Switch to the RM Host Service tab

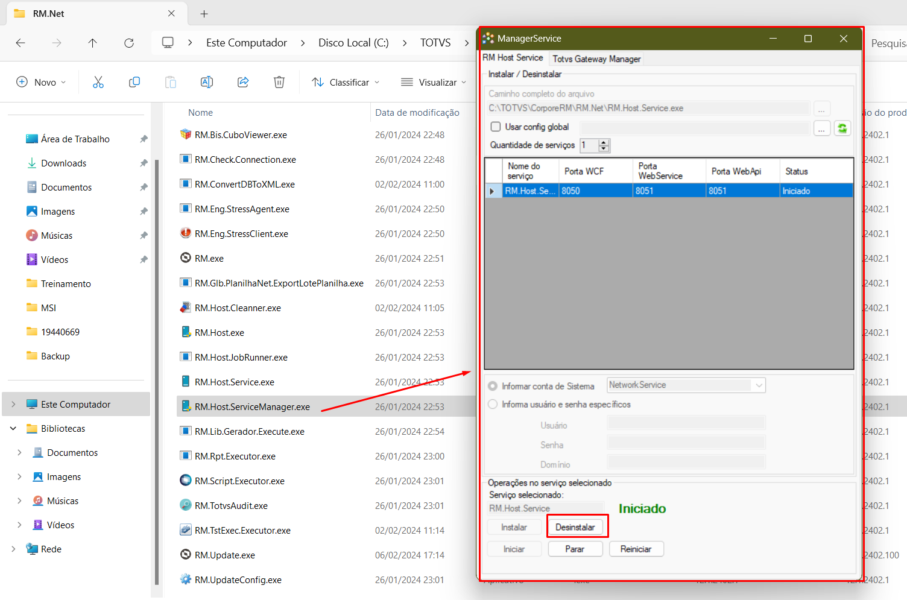coord(513,58)
